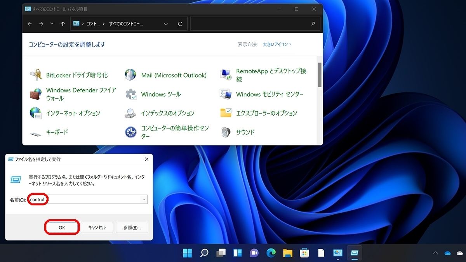The image size is (466, 262).
Task: Open Windows モビリティ センター icon
Action: coord(226,94)
